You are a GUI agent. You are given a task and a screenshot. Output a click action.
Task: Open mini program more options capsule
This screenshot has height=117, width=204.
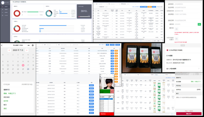pyautogui.click(x=29, y=45)
